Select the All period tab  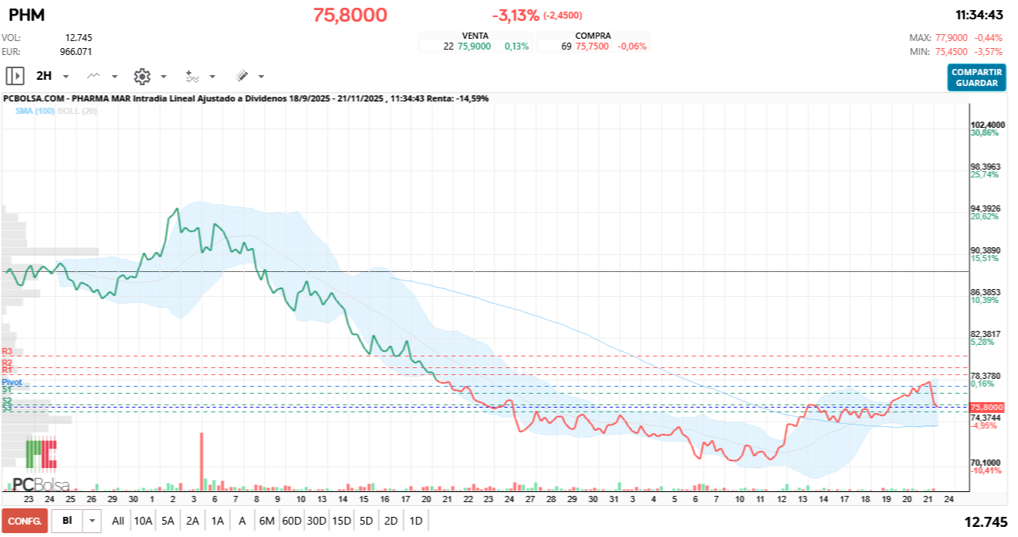click(x=117, y=522)
